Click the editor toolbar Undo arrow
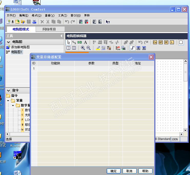The image size is (190, 175). 140,42
